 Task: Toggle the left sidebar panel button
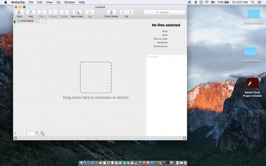point(15,138)
